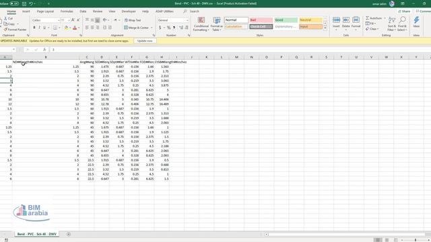Open the font name dropdown (Calibri)
This screenshot has width=431, height=242.
59,20
